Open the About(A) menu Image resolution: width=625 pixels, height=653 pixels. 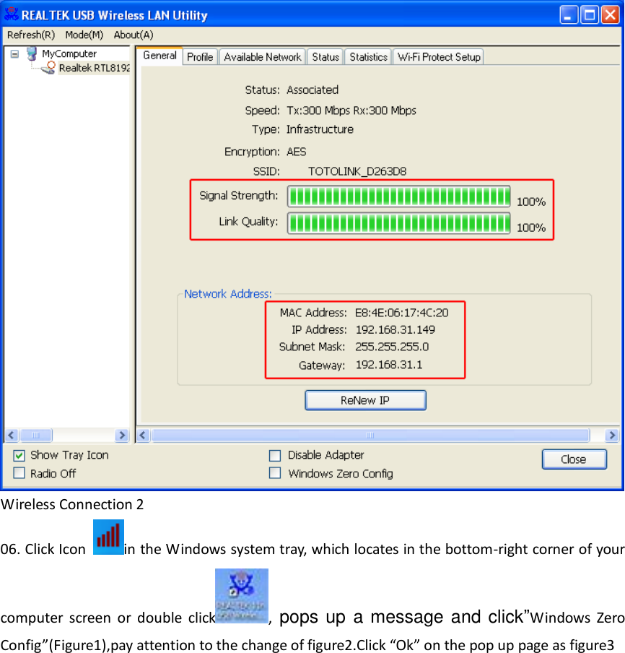pos(134,35)
